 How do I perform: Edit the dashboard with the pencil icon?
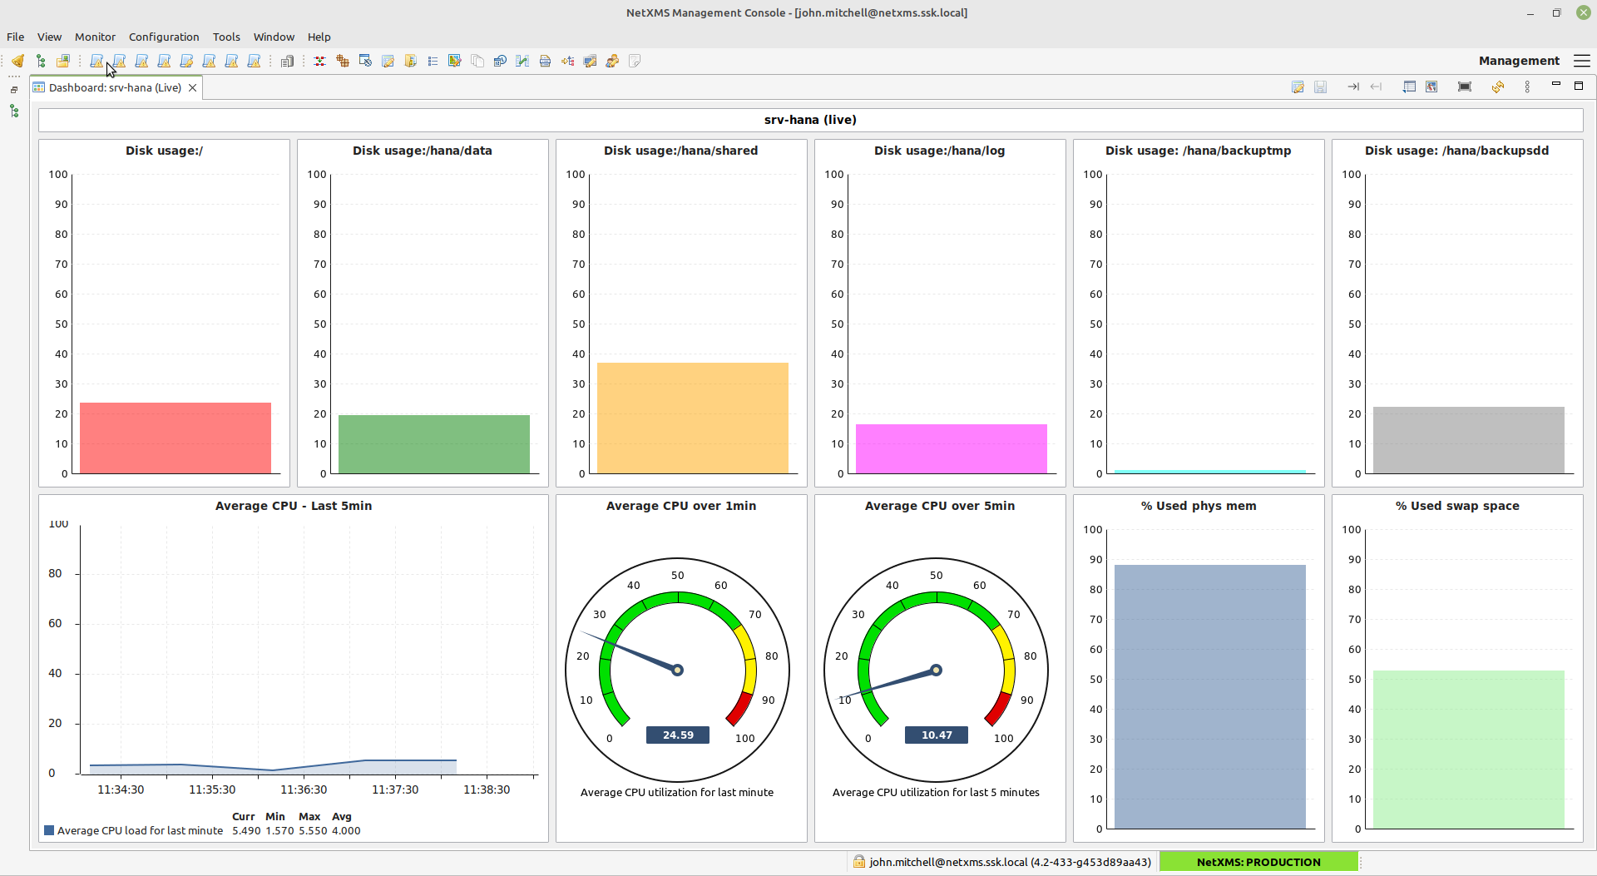(1298, 87)
